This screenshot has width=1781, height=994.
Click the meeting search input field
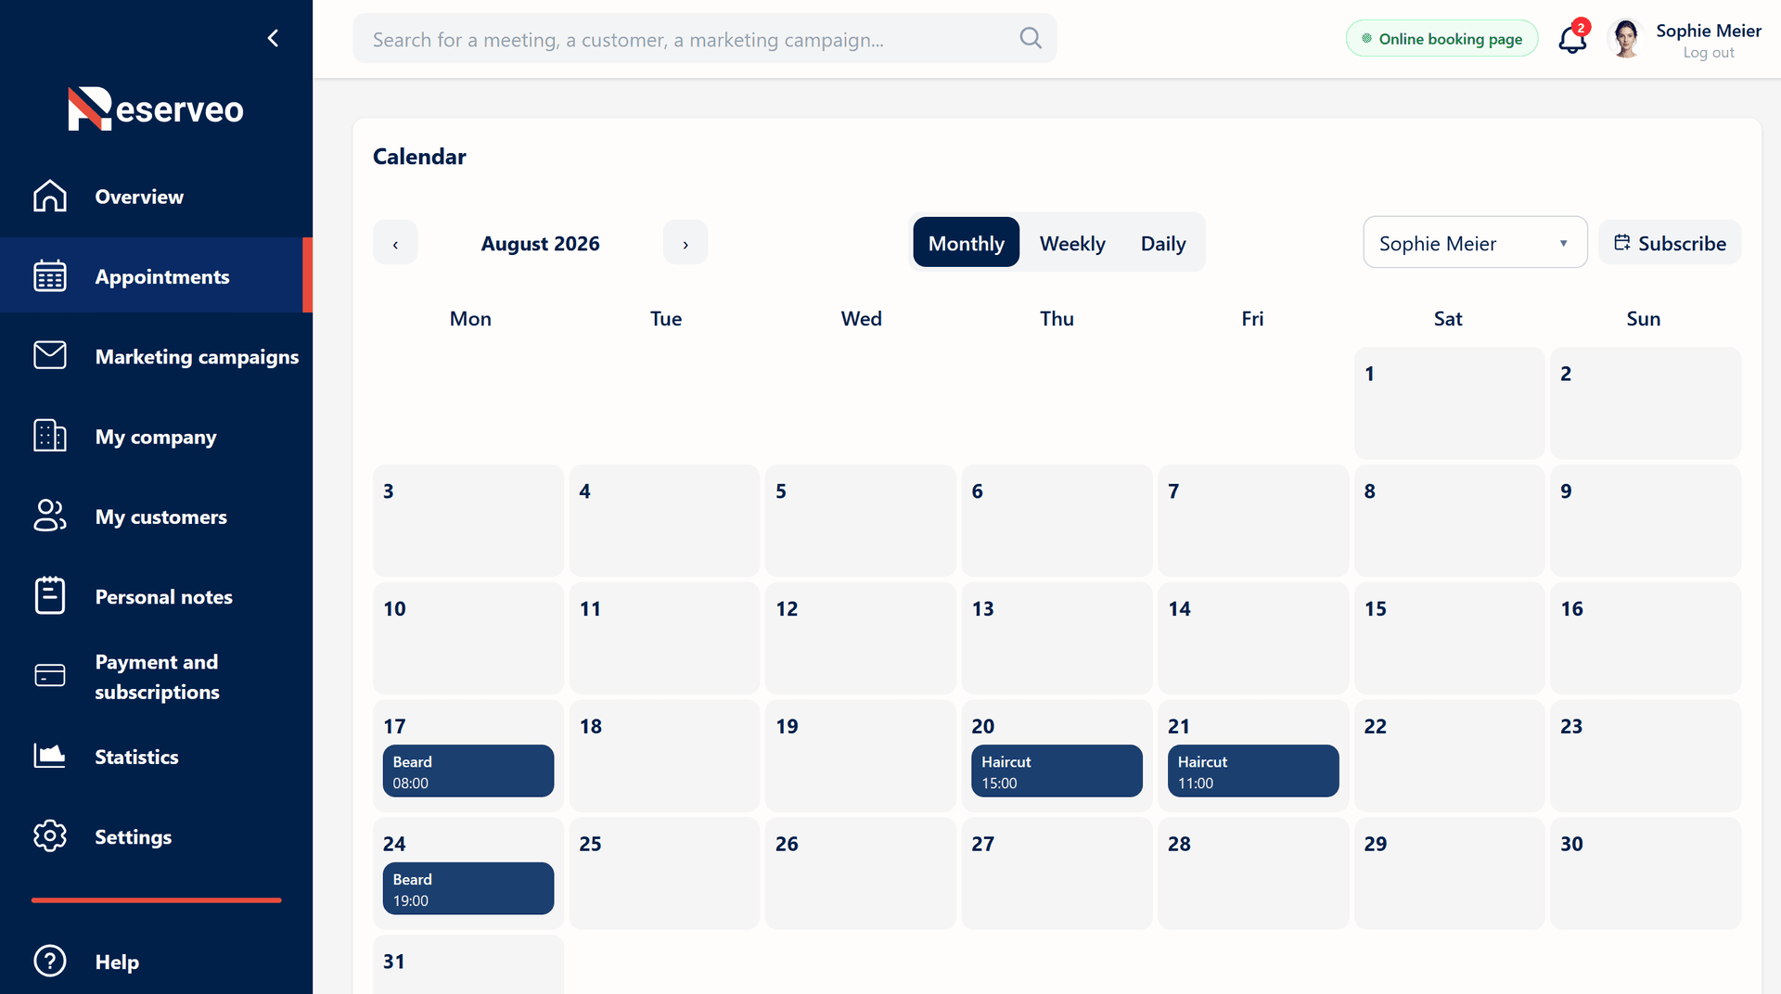(x=704, y=39)
